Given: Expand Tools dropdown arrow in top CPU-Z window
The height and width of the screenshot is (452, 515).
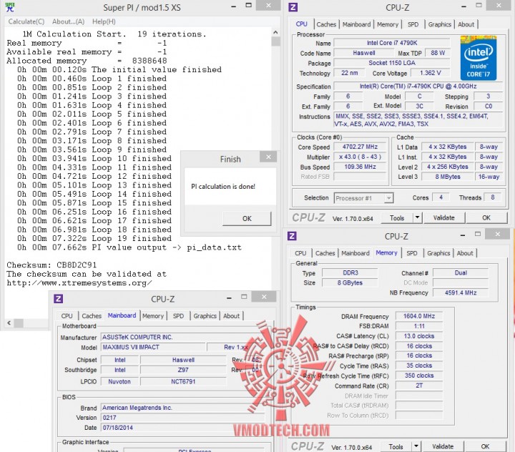Looking at the screenshot, I should pos(417,218).
